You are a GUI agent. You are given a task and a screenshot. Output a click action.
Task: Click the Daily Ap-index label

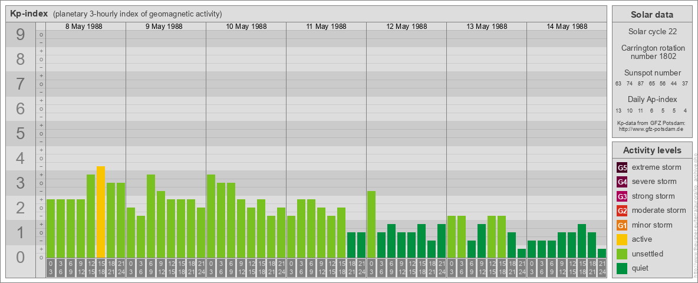(653, 99)
